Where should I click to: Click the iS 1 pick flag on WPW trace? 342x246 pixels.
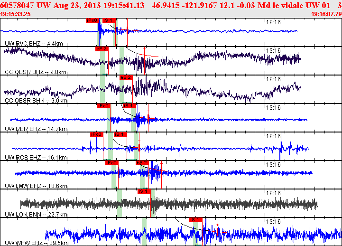195,220
